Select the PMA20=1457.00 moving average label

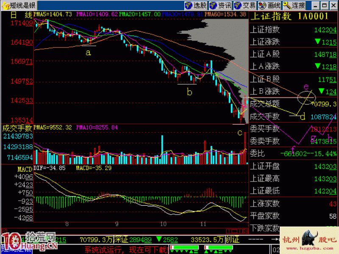(140, 14)
